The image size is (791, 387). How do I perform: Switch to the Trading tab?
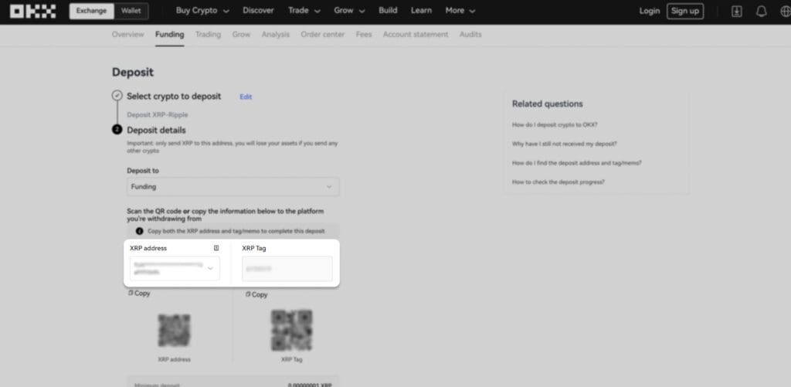(x=209, y=34)
